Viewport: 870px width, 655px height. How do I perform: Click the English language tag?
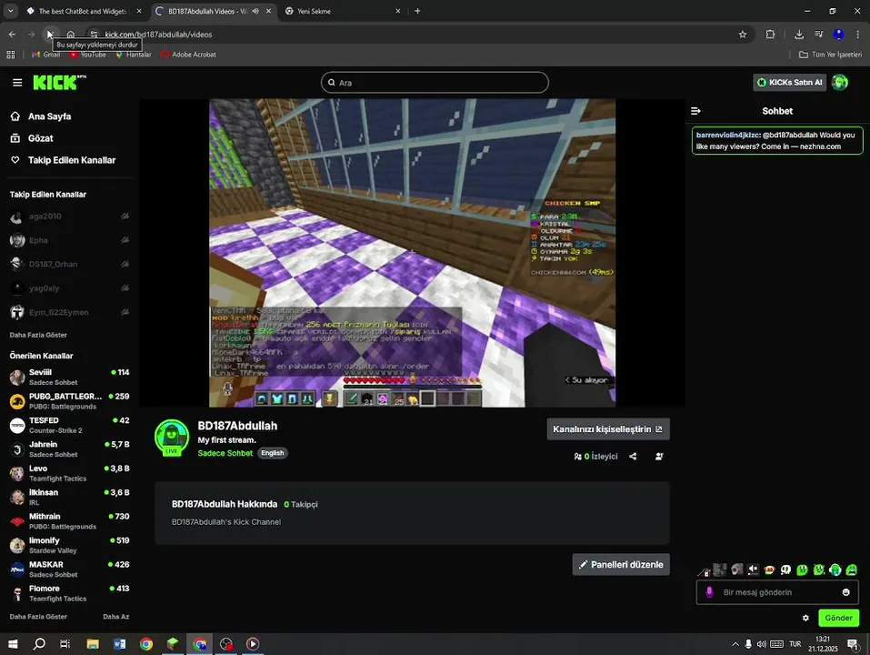(273, 453)
